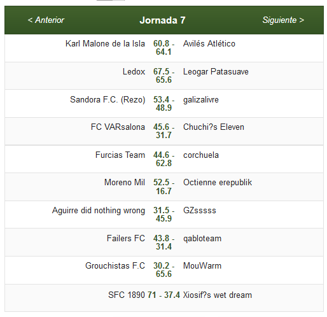Click the Jornada 7 header title
This screenshot has width=327, height=317.
pos(162,20)
